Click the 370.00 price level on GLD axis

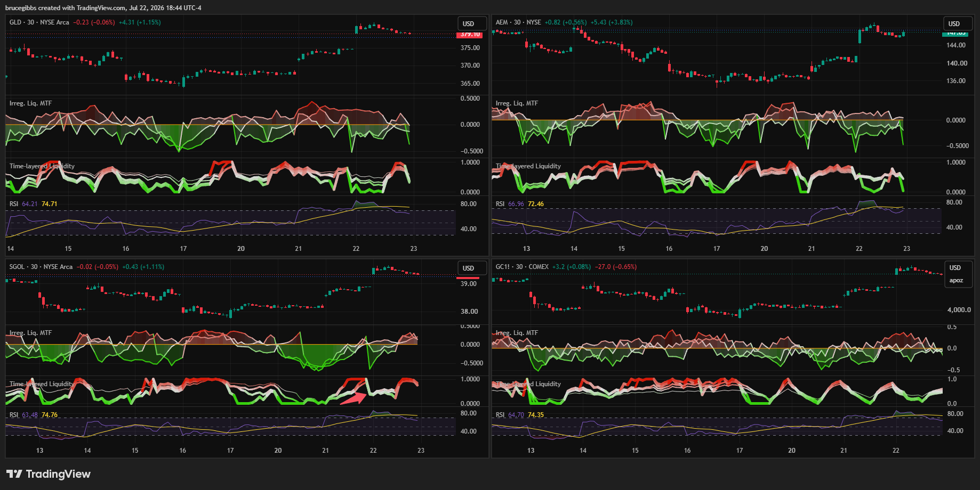(470, 66)
